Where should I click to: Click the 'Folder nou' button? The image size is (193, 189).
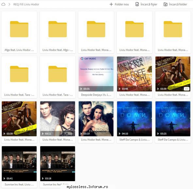point(119,4)
